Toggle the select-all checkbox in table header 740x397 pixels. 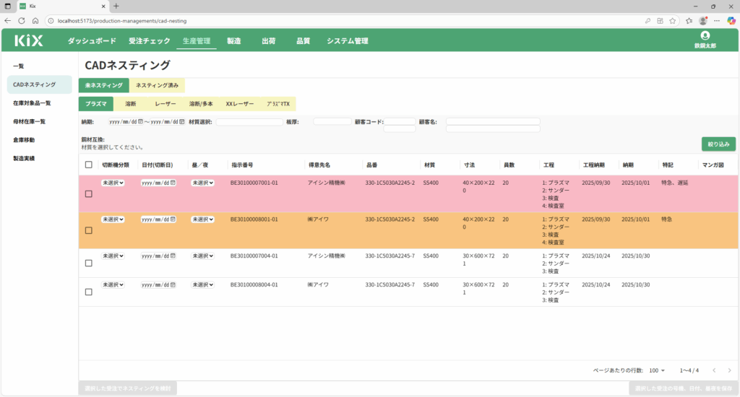tap(89, 165)
